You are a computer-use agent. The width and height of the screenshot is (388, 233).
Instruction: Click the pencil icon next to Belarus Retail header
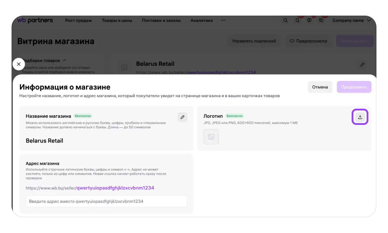[362, 65]
